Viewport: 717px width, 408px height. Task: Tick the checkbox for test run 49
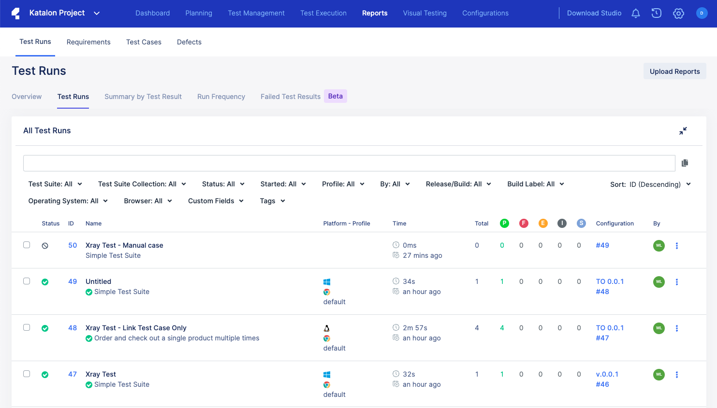tap(27, 281)
